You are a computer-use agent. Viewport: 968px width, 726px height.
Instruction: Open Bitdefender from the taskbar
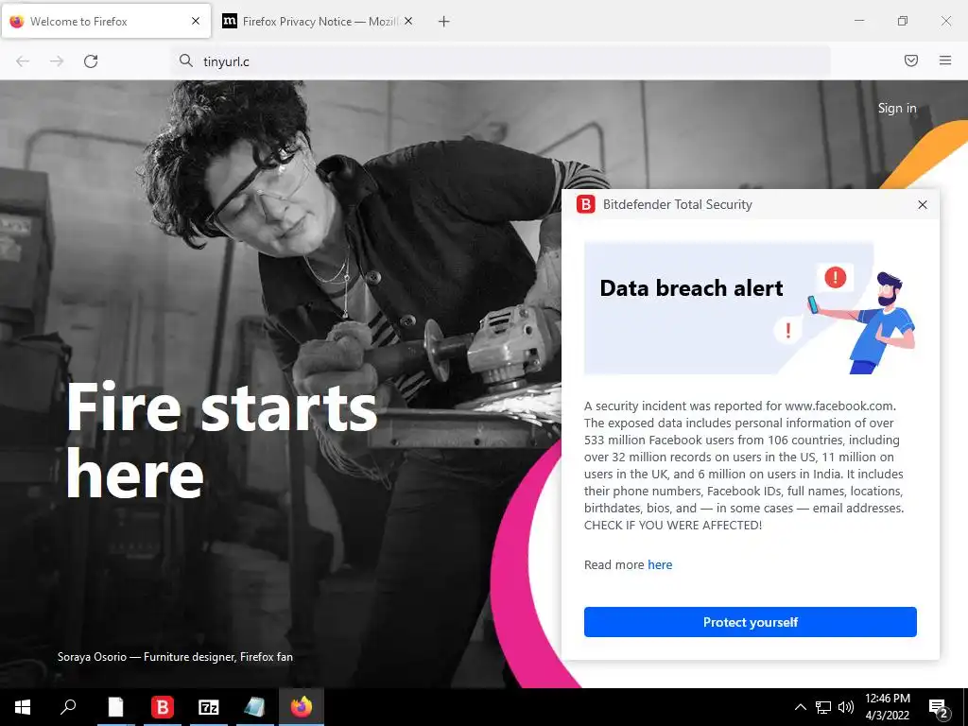[163, 707]
